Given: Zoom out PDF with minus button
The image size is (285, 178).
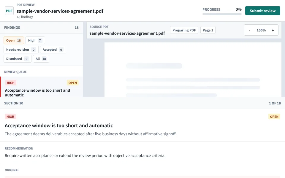Looking at the screenshot, I should point(250,30).
